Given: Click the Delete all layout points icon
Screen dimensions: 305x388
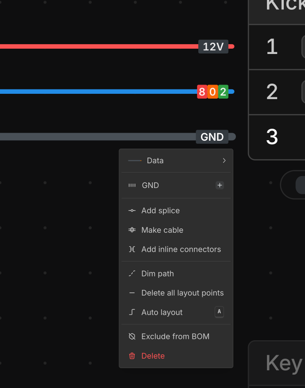Looking at the screenshot, I should [132, 293].
